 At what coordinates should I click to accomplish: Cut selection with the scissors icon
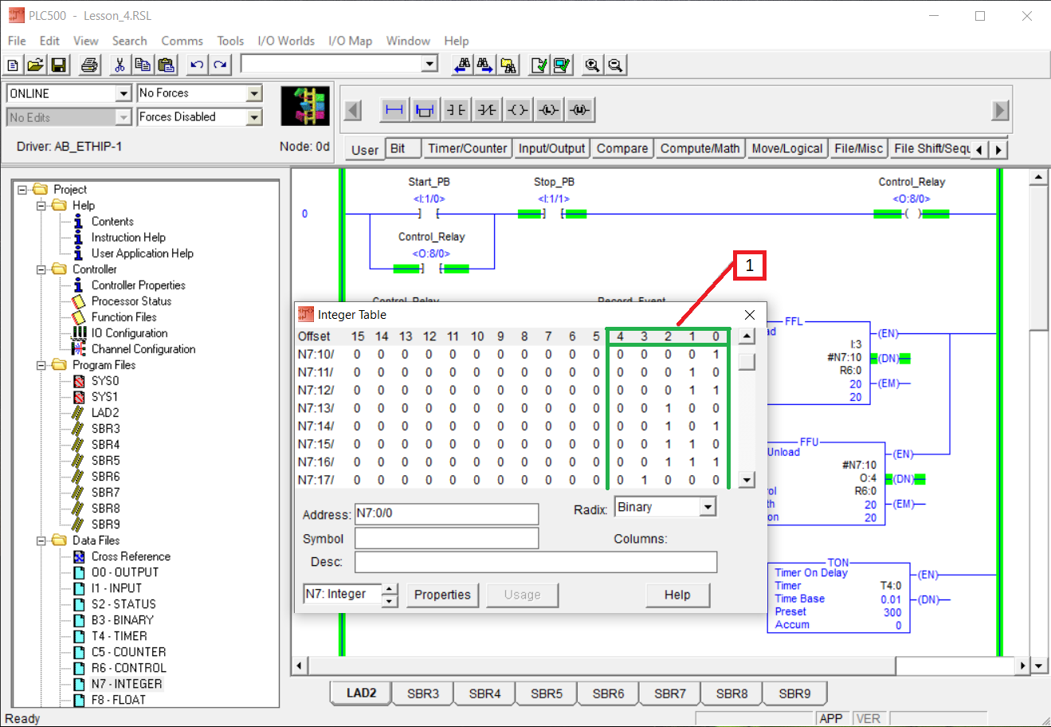point(120,65)
